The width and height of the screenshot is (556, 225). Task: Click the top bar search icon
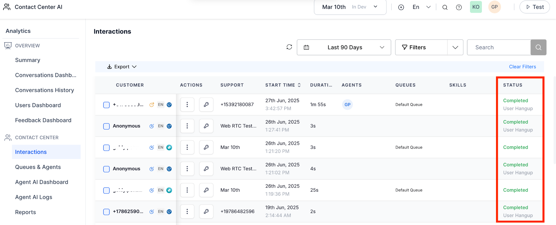click(x=445, y=7)
